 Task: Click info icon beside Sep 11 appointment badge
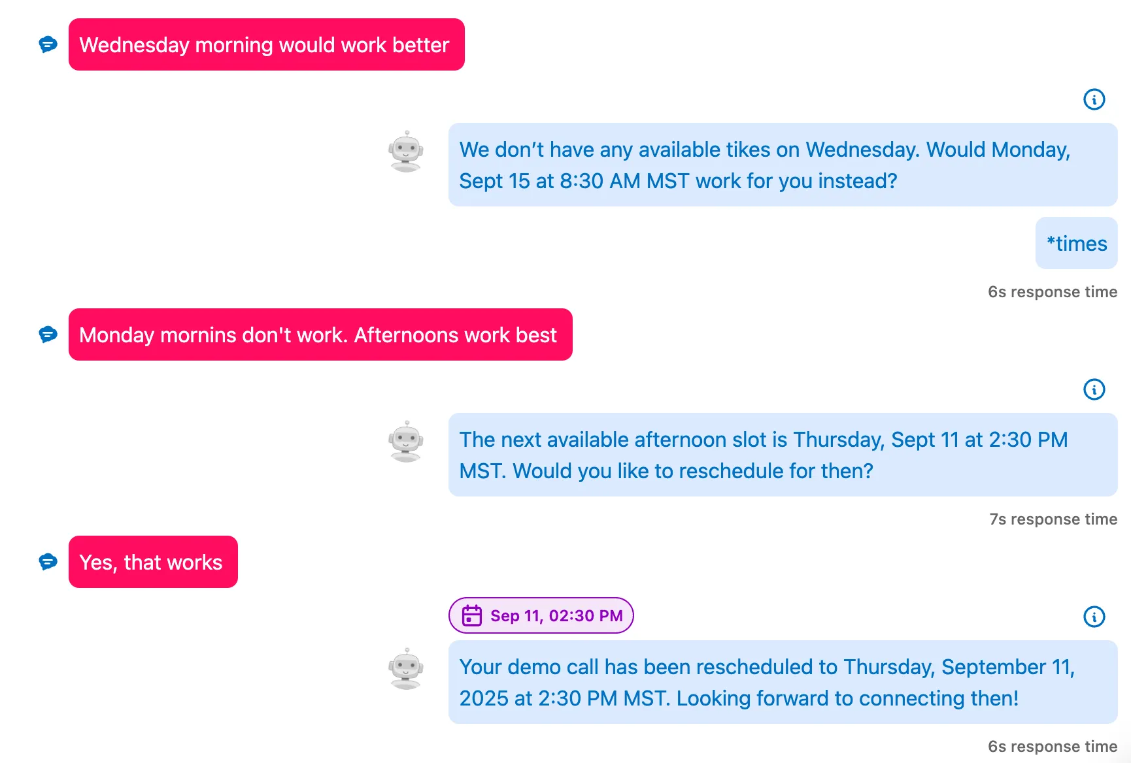pyautogui.click(x=1094, y=617)
